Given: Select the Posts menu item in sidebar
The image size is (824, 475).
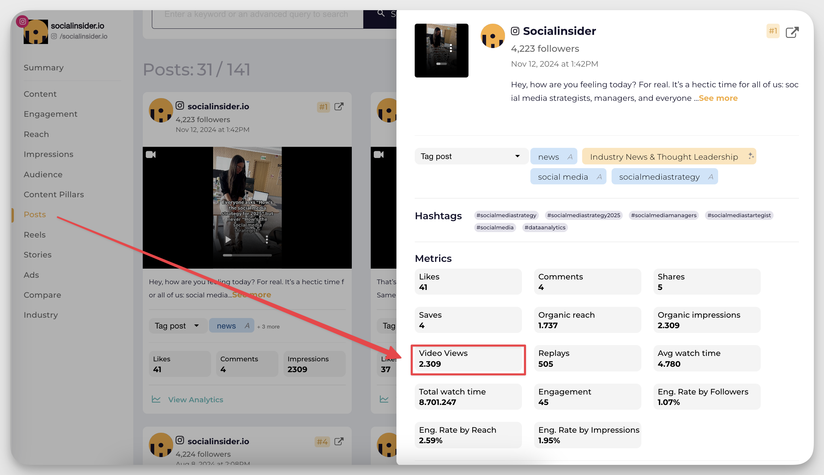Looking at the screenshot, I should (x=35, y=214).
